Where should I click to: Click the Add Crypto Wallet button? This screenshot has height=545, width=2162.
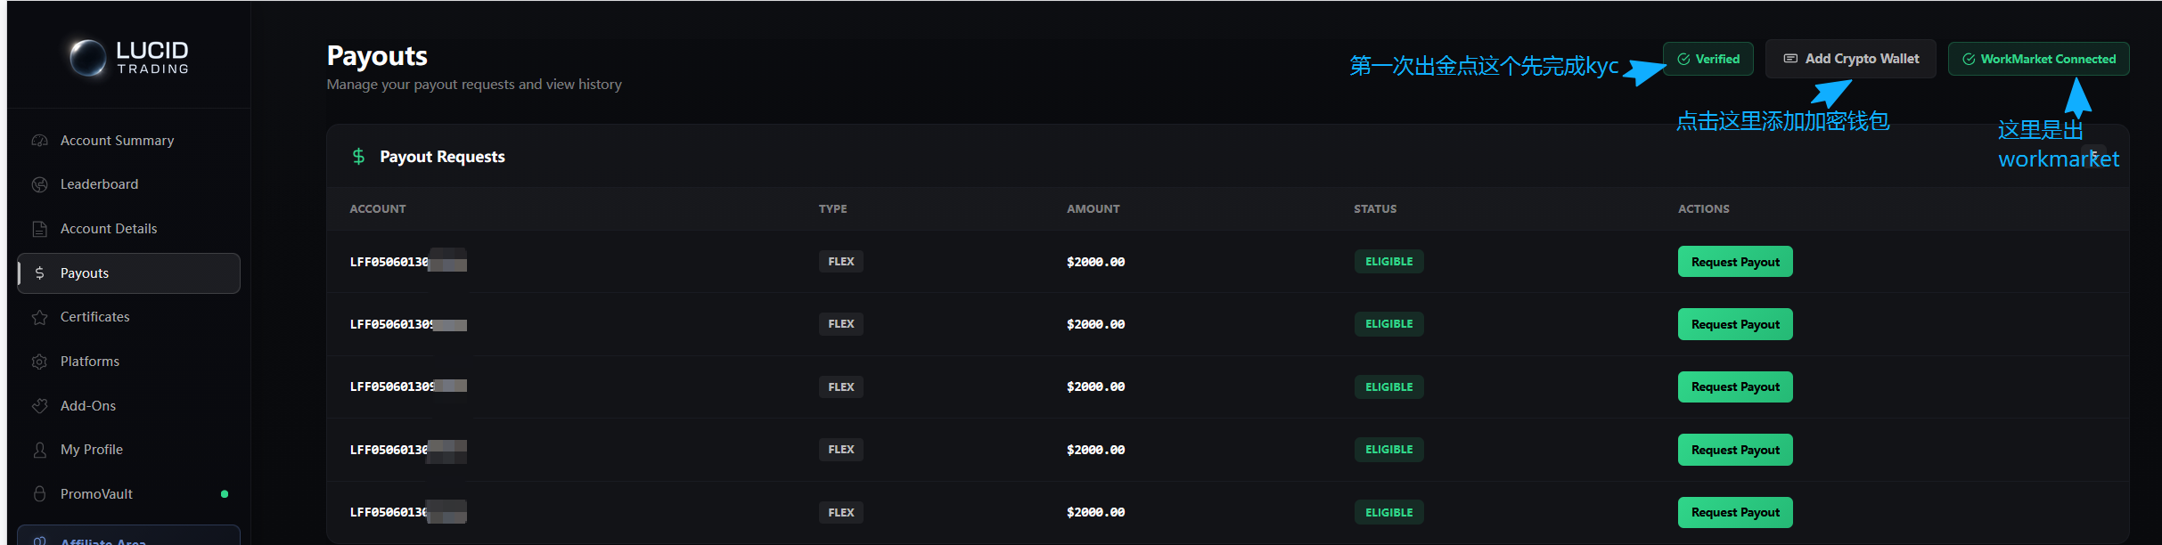tap(1851, 59)
